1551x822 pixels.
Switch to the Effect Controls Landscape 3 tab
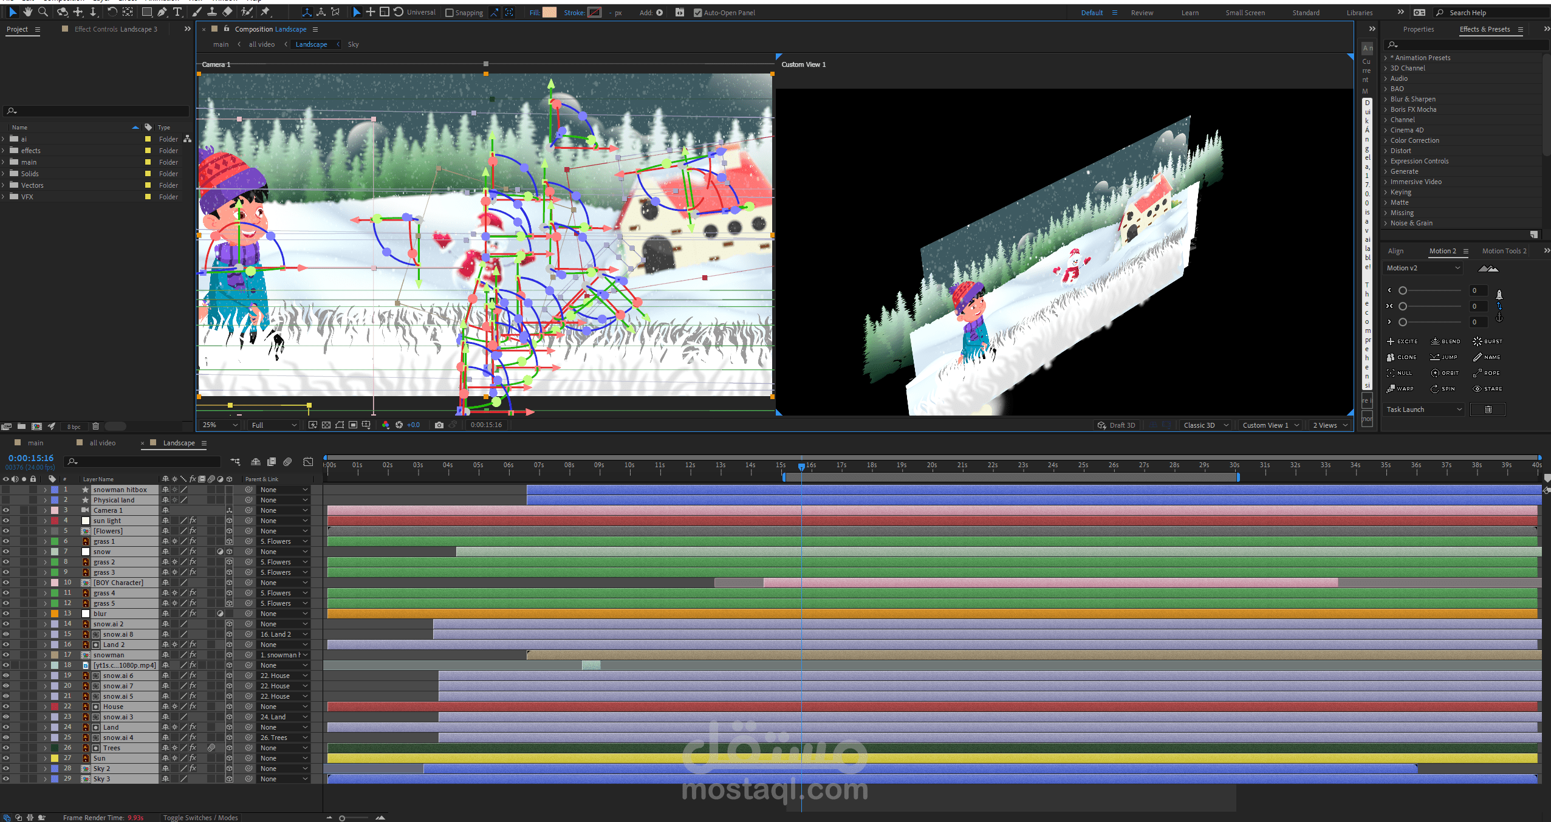(115, 29)
